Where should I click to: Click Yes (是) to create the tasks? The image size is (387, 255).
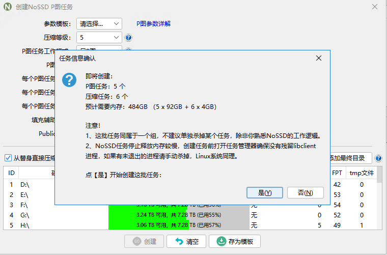coord(265,192)
